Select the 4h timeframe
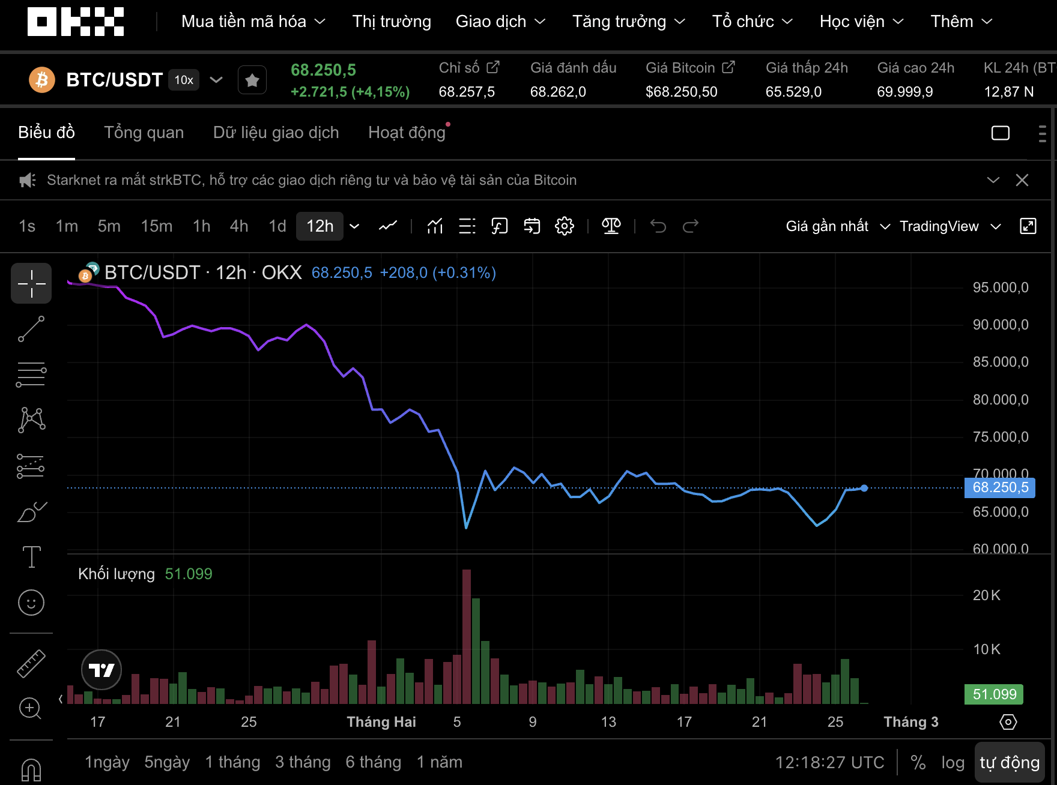1057x785 pixels. 239,226
